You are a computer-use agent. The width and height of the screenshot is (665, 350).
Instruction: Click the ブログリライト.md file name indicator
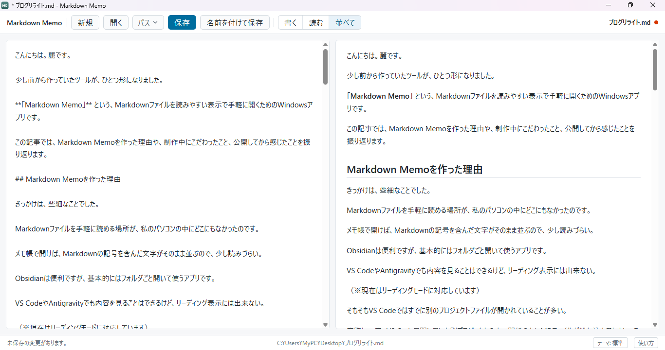click(629, 22)
